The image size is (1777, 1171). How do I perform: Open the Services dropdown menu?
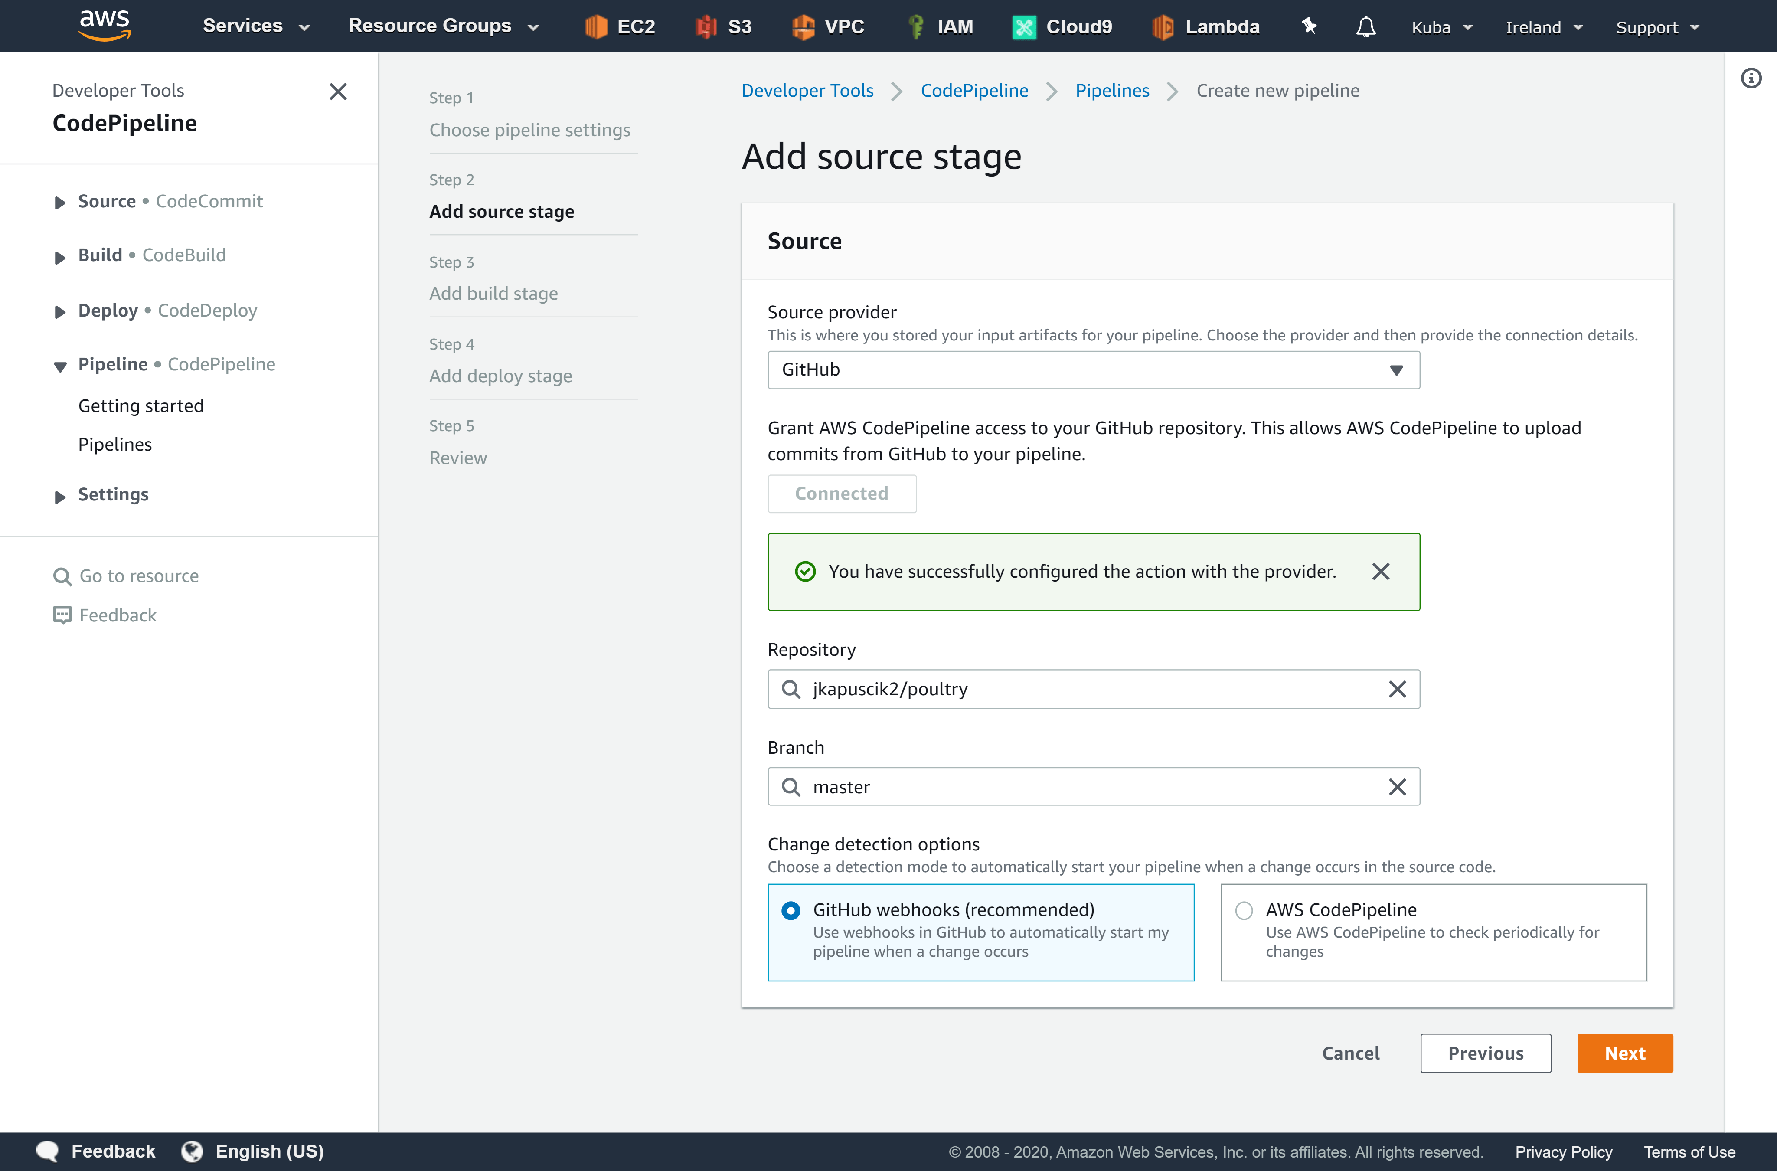point(256,26)
